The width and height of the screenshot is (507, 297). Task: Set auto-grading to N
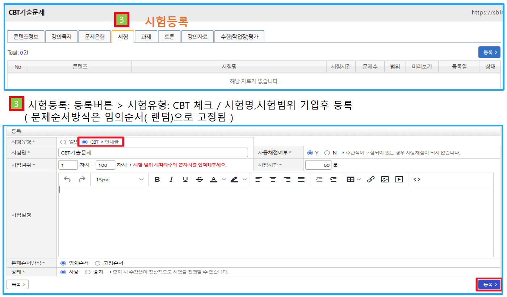point(327,153)
